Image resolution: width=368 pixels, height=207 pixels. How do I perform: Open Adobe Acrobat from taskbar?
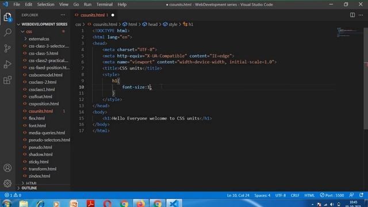[90, 204]
